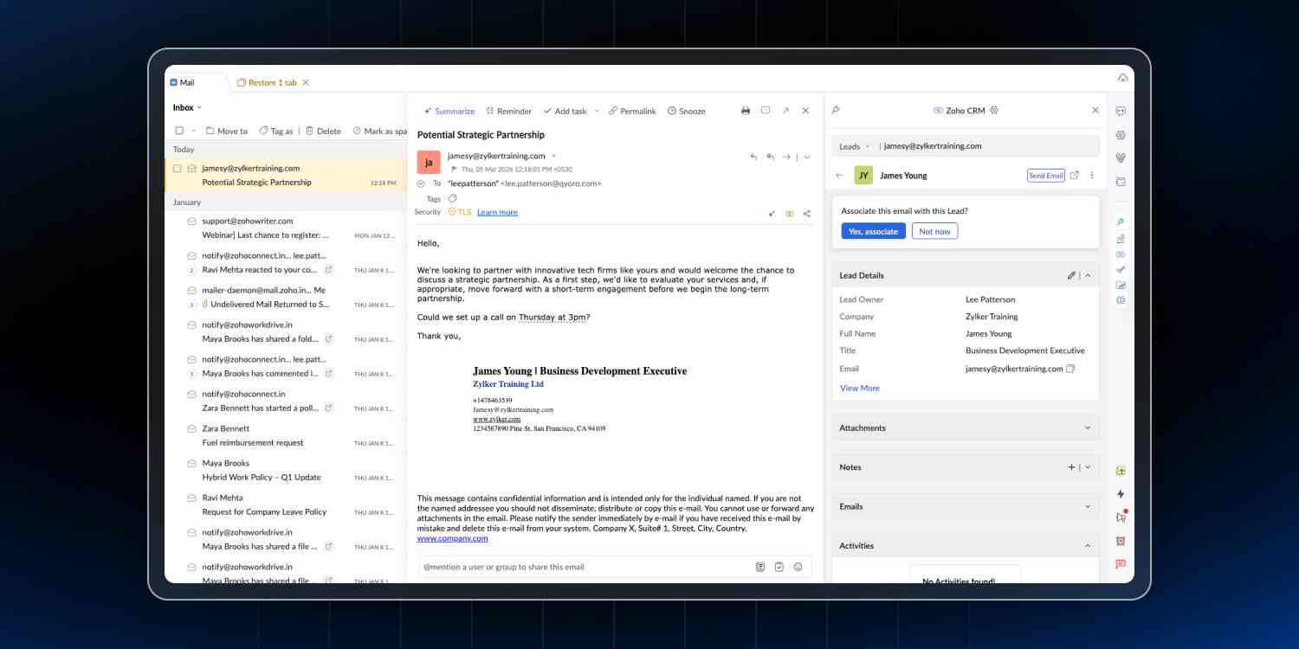The width and height of the screenshot is (1299, 649).
Task: Forward the email using the forward arrow
Action: click(786, 157)
